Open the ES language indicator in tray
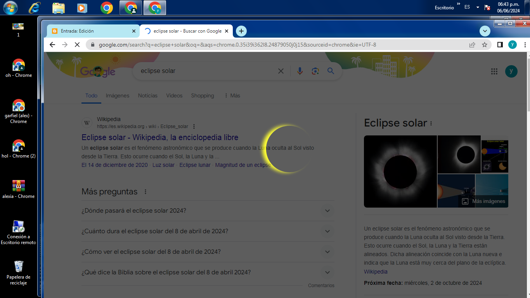Image resolution: width=530 pixels, height=298 pixels. point(467,7)
